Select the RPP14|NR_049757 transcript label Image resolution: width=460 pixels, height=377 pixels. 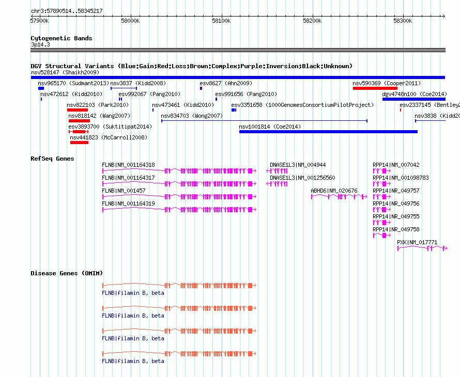[396, 191]
